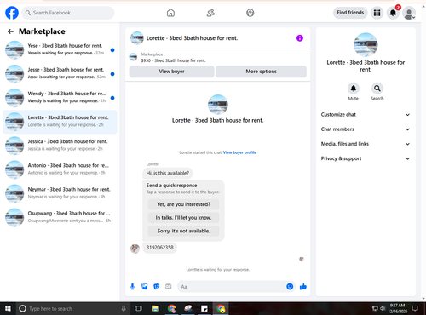
Task: Open the emoji picker in message box
Action: [x=290, y=287]
